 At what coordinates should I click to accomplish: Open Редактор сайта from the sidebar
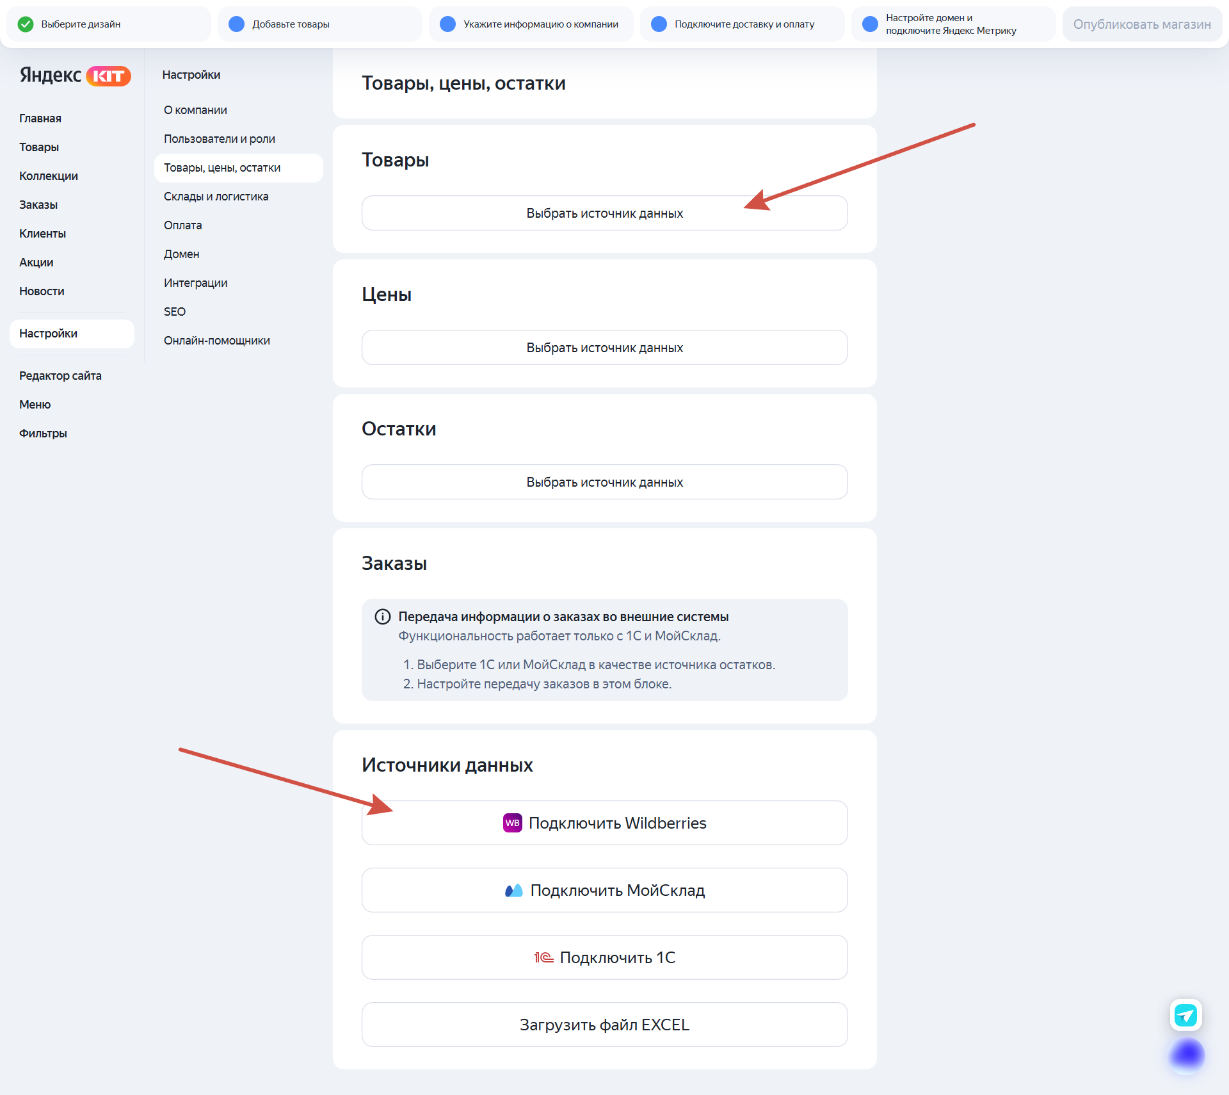click(x=60, y=376)
